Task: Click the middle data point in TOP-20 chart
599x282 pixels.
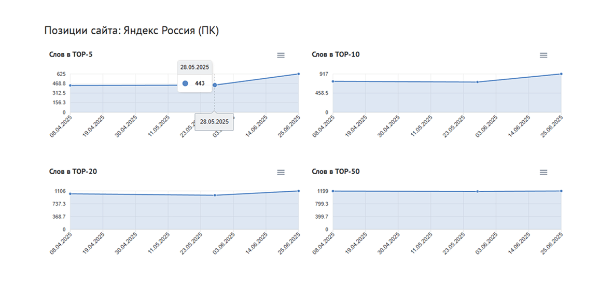Action: pyautogui.click(x=215, y=195)
